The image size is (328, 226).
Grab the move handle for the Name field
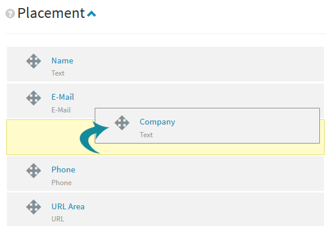(x=33, y=61)
